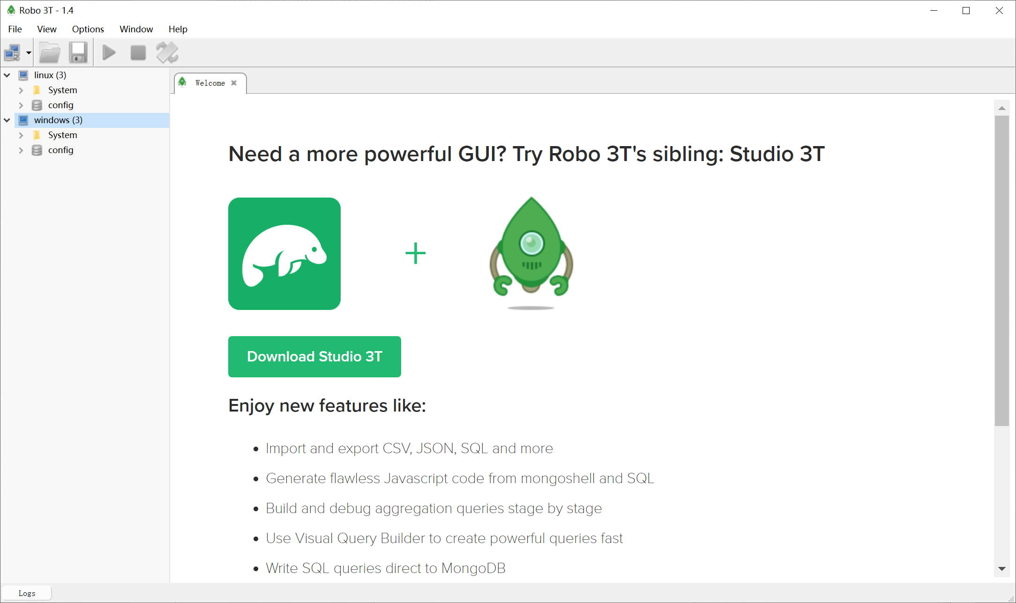This screenshot has height=603, width=1016.
Task: Expand System folder under windows
Action: pyautogui.click(x=21, y=135)
